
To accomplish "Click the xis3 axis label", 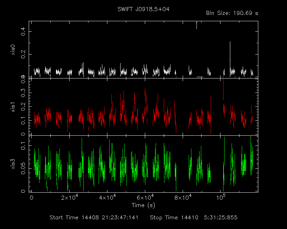I will tap(13, 164).
